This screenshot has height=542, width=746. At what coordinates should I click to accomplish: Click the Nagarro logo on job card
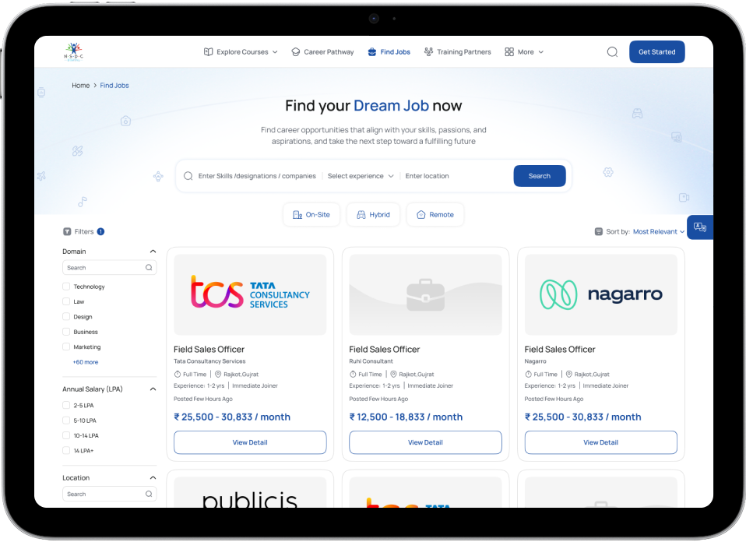(x=600, y=294)
